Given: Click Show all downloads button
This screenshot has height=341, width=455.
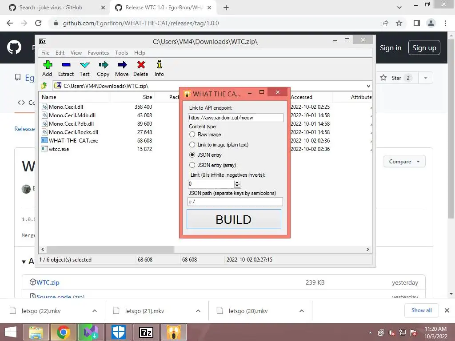Looking at the screenshot, I should (x=421, y=310).
